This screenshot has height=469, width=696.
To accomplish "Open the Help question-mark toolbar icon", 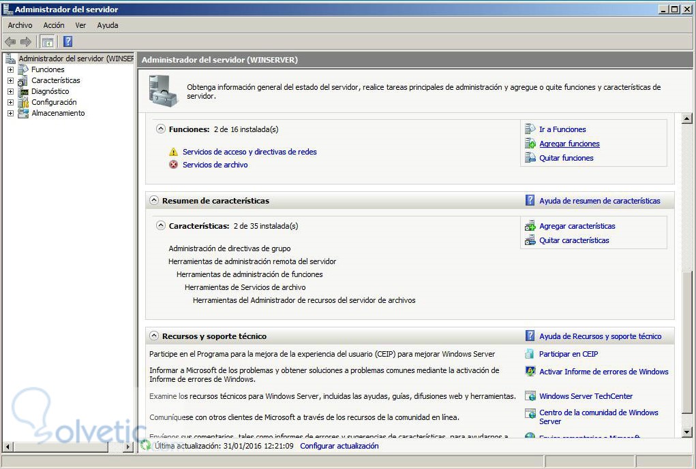I will pyautogui.click(x=67, y=42).
